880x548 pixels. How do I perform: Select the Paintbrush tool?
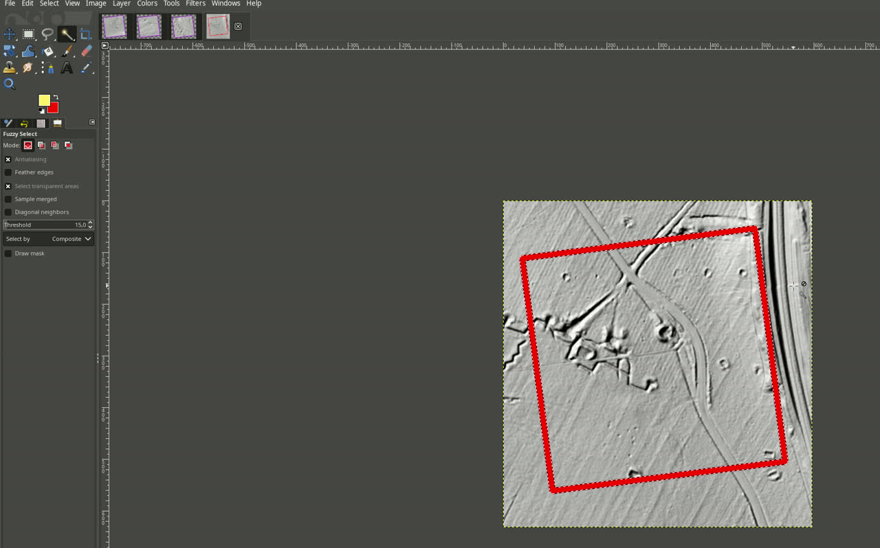pos(67,51)
